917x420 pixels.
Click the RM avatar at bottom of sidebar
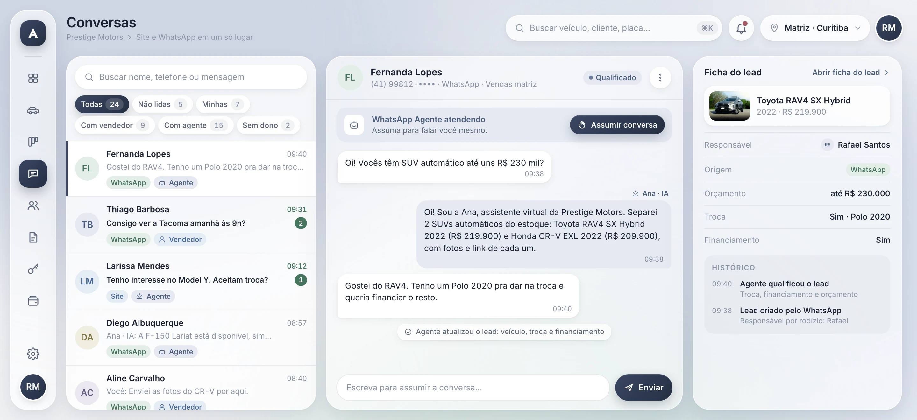click(x=33, y=387)
